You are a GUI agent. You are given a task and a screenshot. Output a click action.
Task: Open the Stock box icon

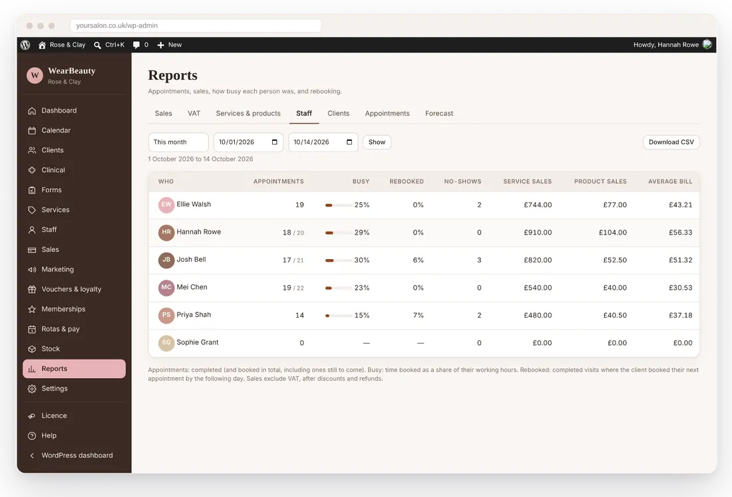click(32, 349)
